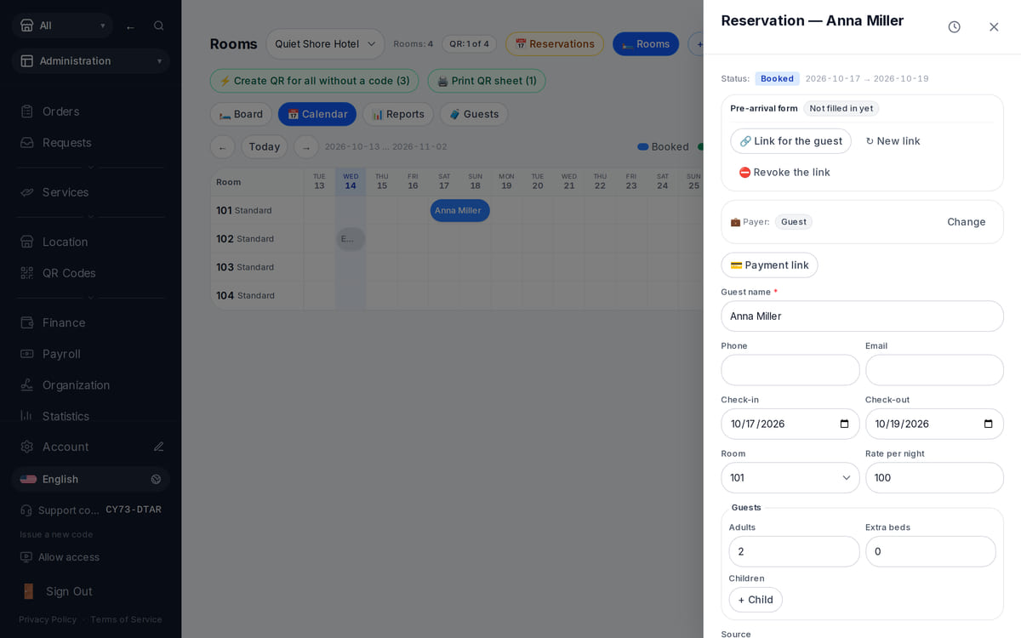
Task: Switch to the Board view tab
Action: (242, 114)
